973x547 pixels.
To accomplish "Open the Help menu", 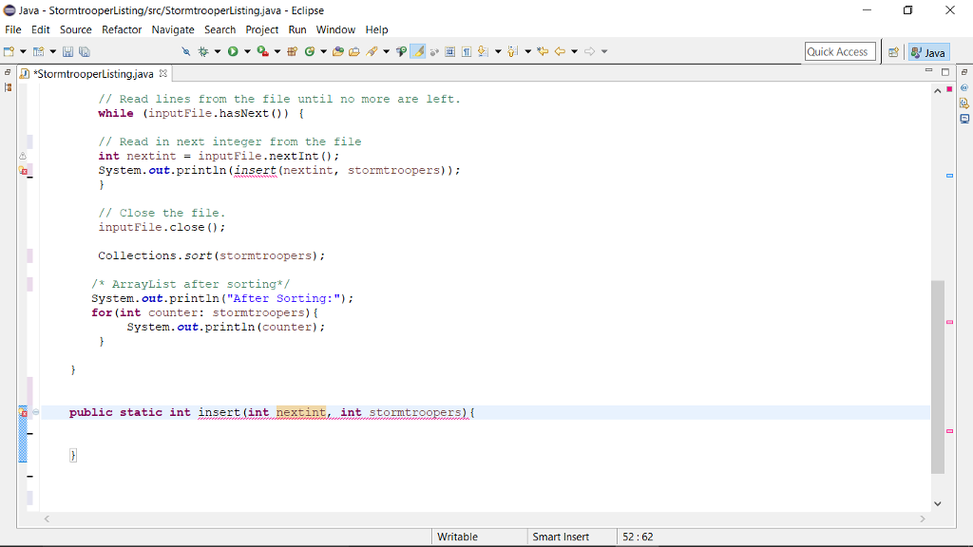I will (x=376, y=29).
